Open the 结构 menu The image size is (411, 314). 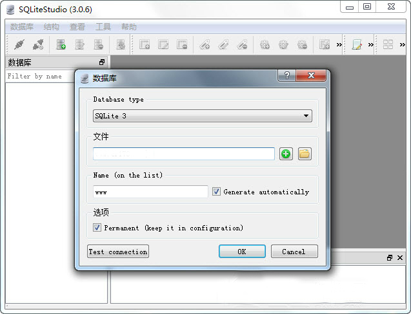[x=52, y=26]
